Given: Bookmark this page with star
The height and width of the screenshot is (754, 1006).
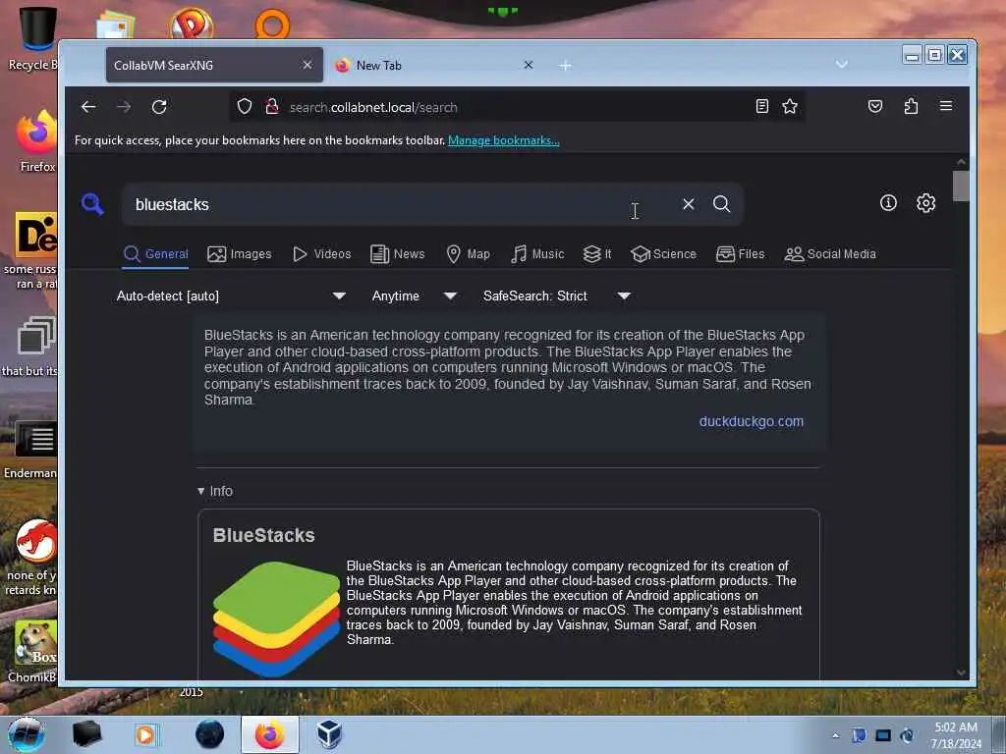Looking at the screenshot, I should 790,106.
